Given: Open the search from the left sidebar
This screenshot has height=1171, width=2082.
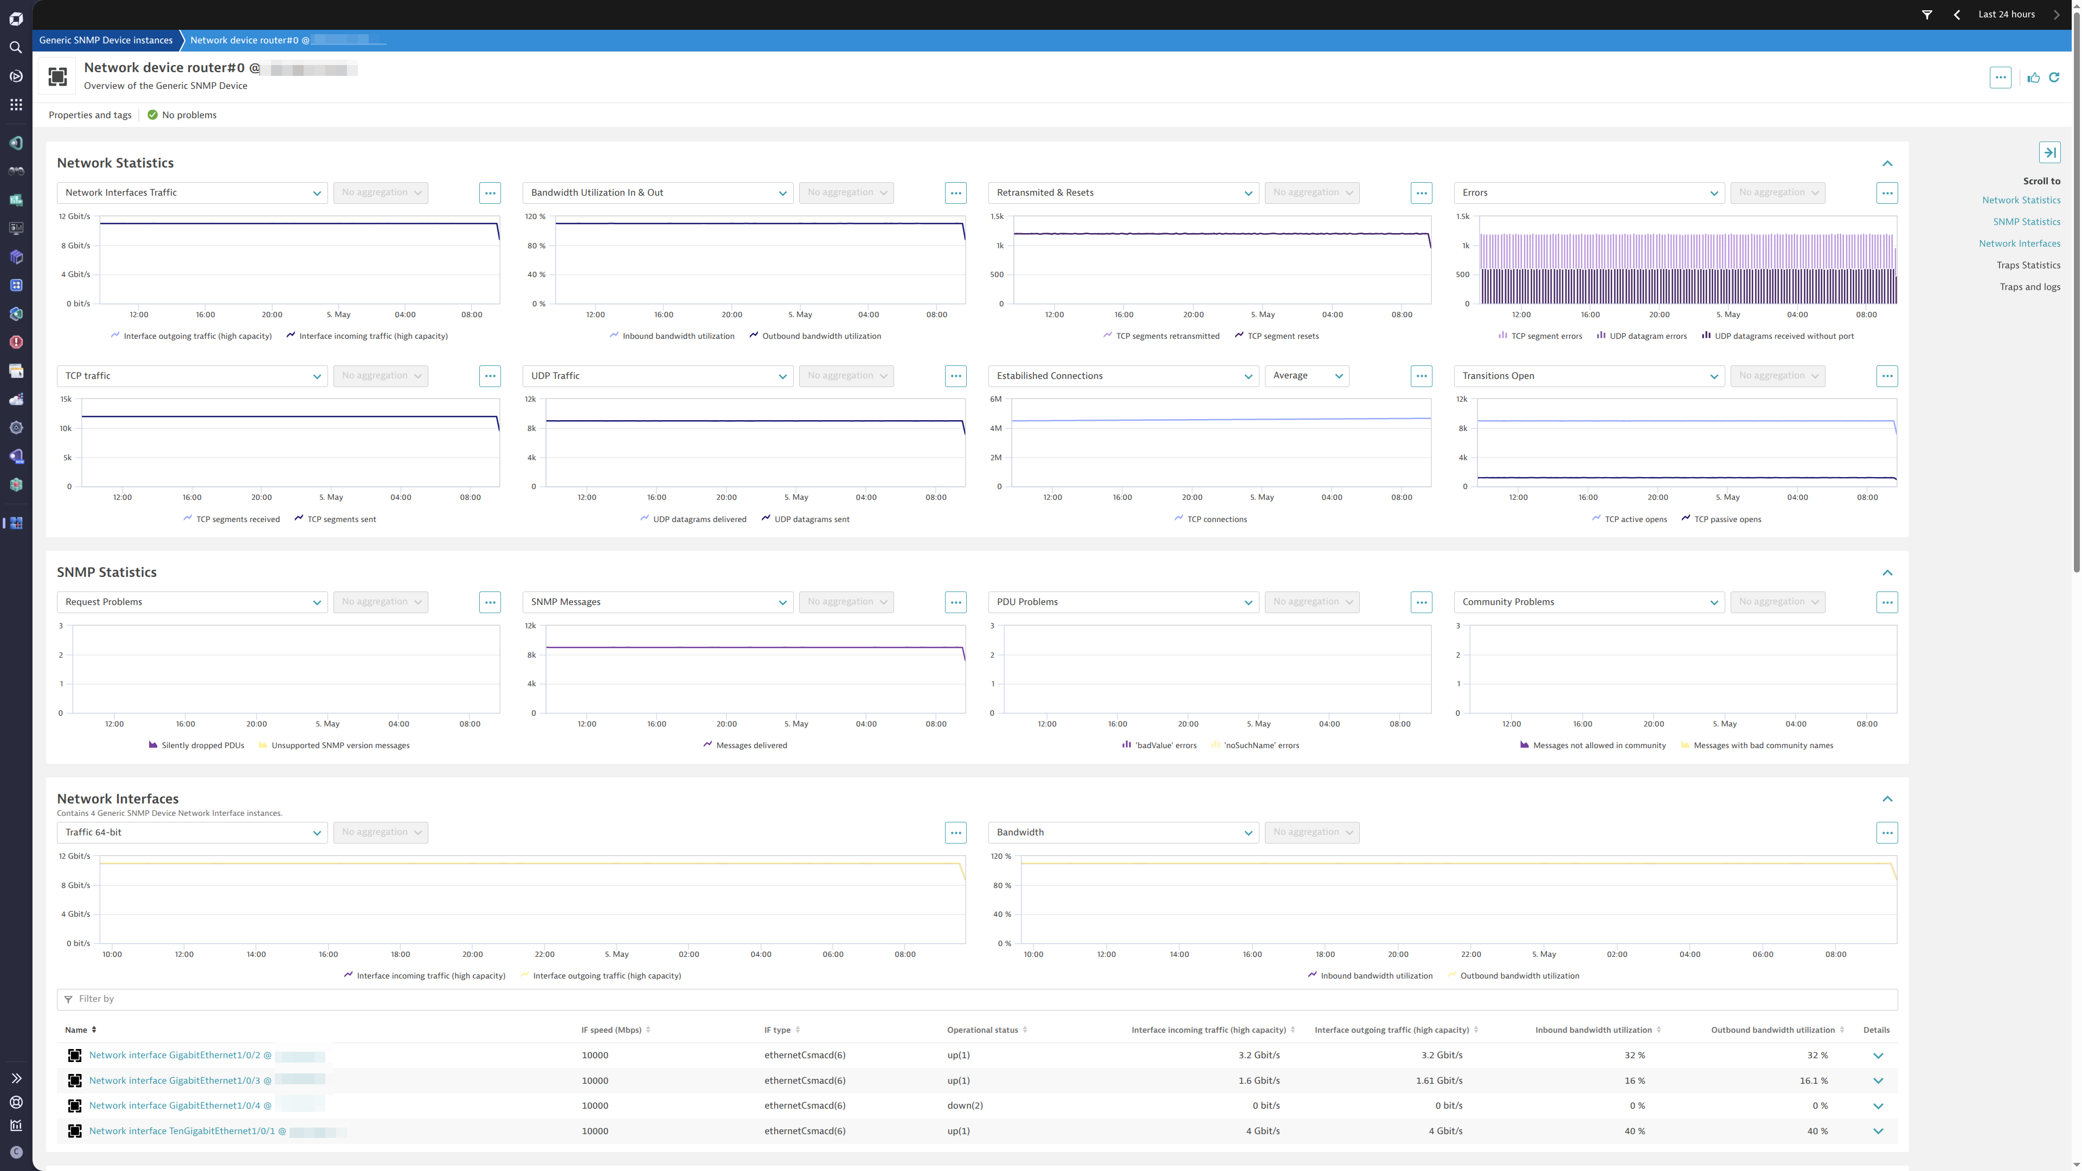Looking at the screenshot, I should (x=15, y=47).
